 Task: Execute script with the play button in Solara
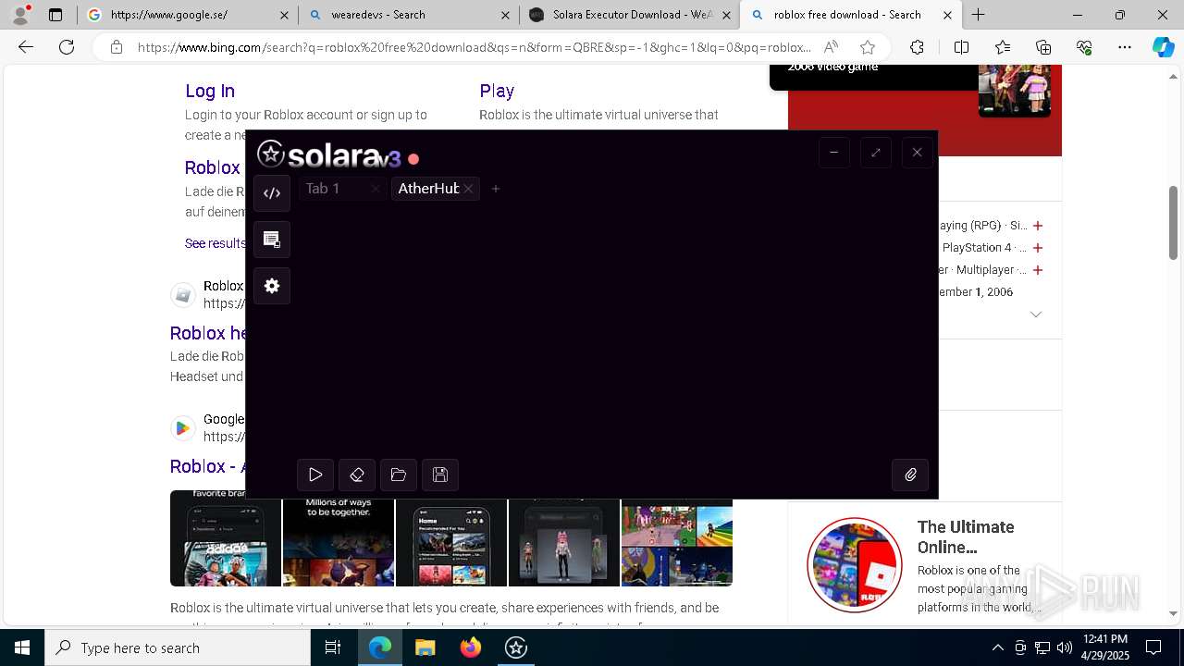[315, 475]
